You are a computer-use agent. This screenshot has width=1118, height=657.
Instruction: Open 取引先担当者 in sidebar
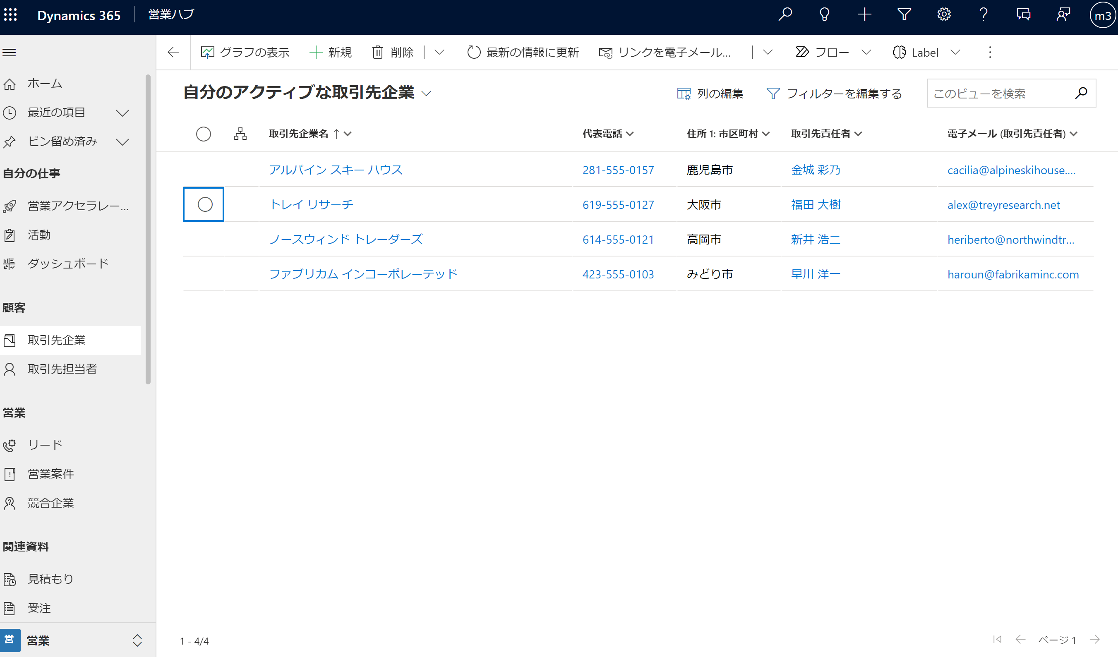(70, 369)
